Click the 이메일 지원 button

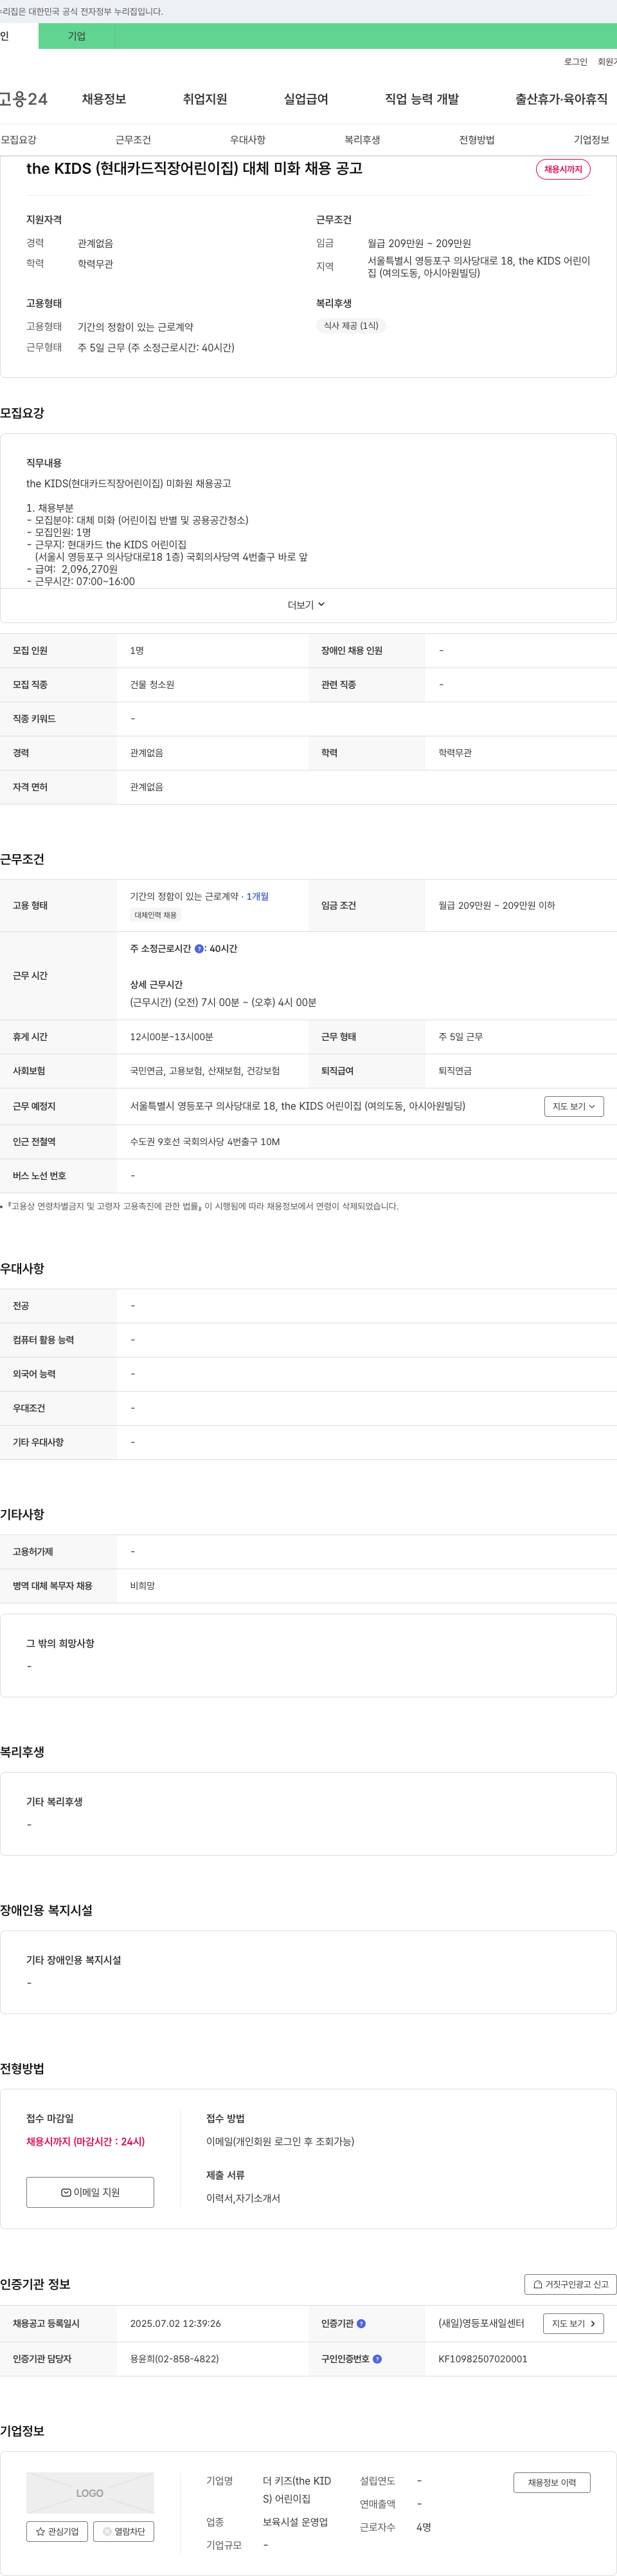click(90, 2192)
